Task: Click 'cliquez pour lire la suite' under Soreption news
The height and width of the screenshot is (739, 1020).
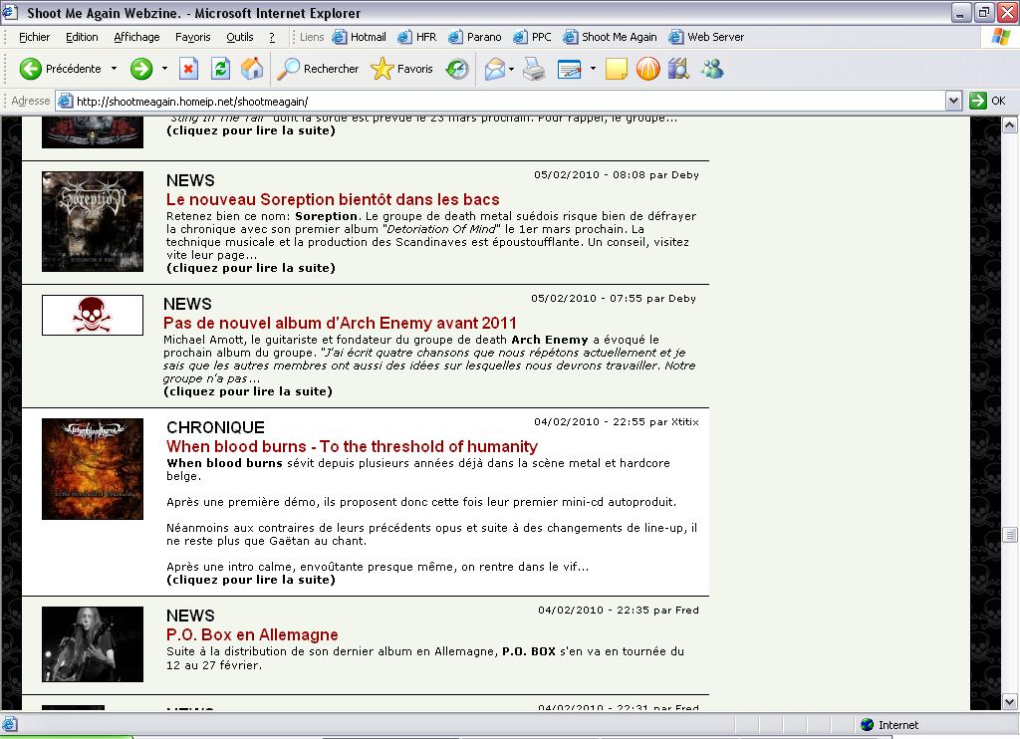Action: pos(251,268)
